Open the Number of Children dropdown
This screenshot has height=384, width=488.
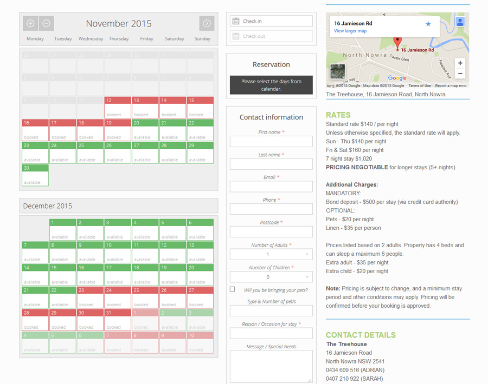click(271, 277)
